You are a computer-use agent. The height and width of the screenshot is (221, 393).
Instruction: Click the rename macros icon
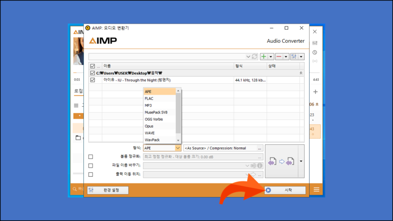tap(253, 166)
